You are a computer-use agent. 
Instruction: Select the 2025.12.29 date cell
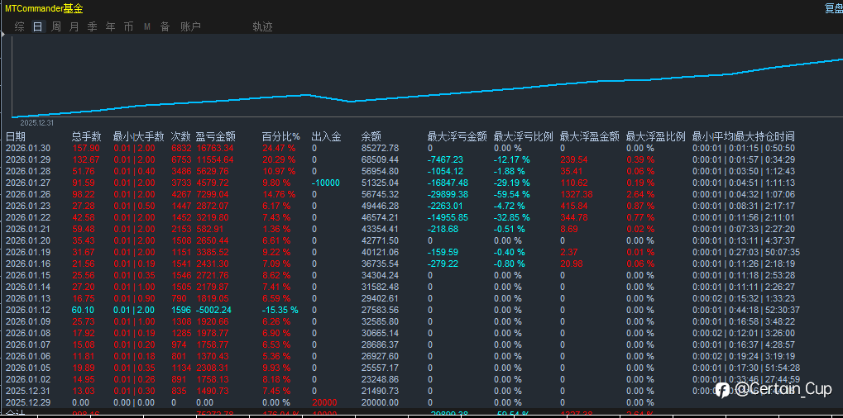(27, 402)
